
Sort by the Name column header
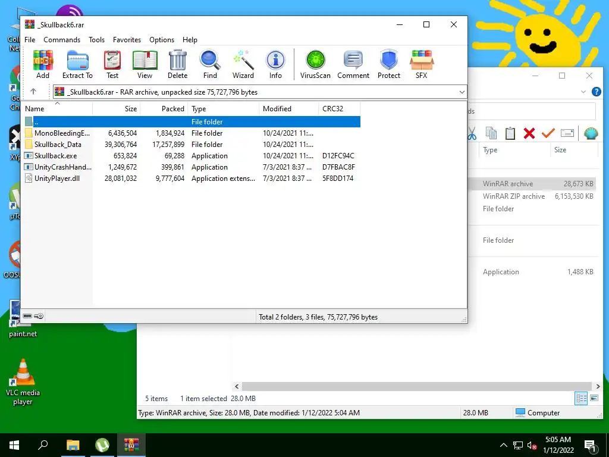pyautogui.click(x=57, y=109)
